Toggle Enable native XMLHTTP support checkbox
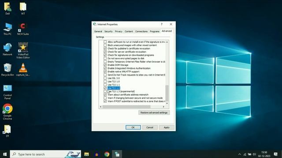The image size is (282, 158). pos(105,72)
